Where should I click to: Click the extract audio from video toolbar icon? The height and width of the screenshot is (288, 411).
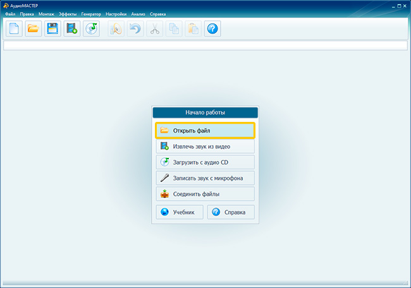[72, 28]
